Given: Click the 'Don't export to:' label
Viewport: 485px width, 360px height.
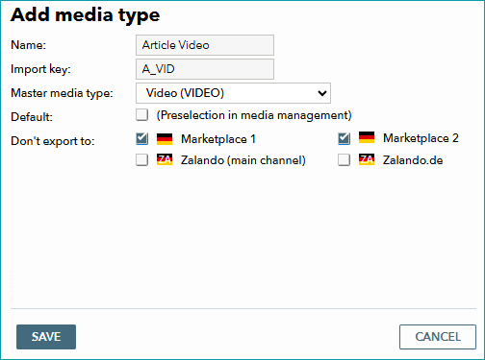Looking at the screenshot, I should pos(53,141).
